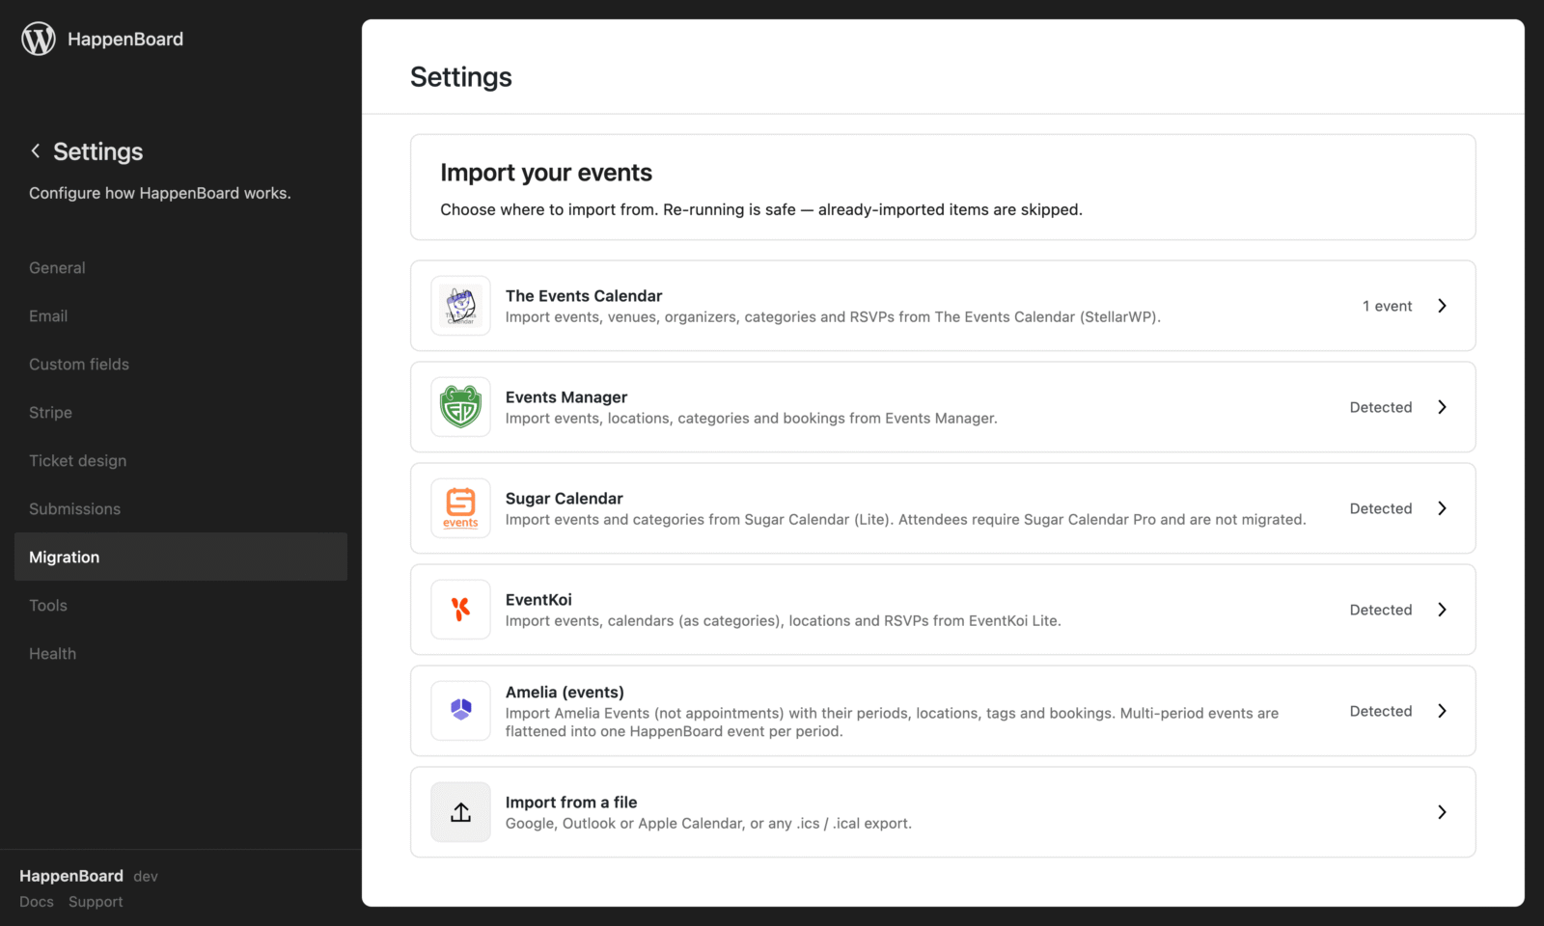Click the WordPress logo icon
The width and height of the screenshot is (1544, 926).
(39, 39)
